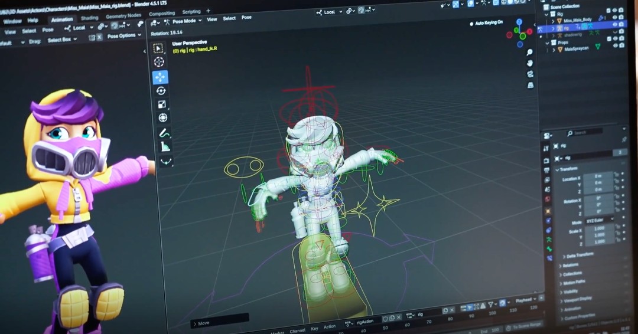Activate the 3D Cursor tool
The image size is (638, 334).
click(159, 62)
